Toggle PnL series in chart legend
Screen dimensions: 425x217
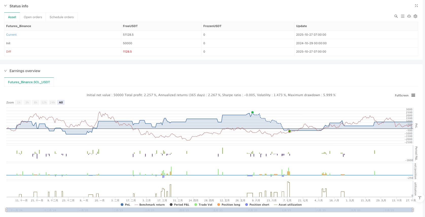125,205
